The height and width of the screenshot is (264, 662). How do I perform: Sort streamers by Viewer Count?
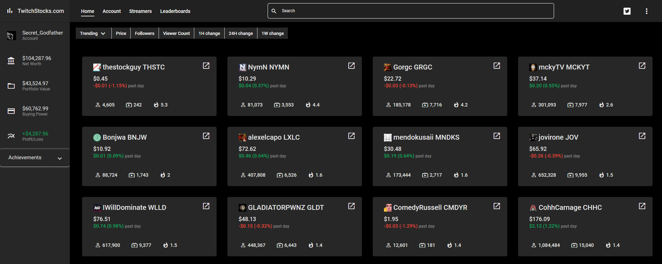tap(176, 33)
